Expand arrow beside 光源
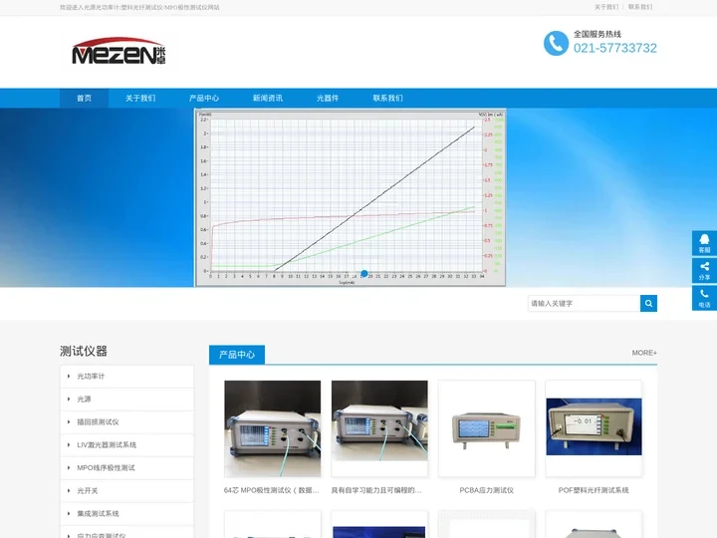 coord(69,399)
